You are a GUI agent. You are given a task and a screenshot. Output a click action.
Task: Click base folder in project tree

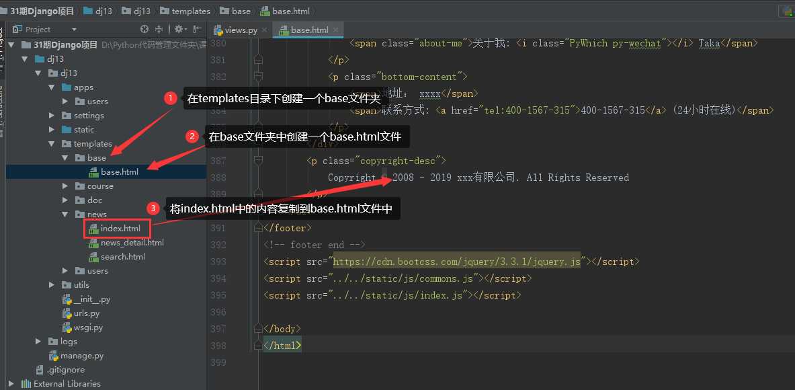[x=91, y=158]
